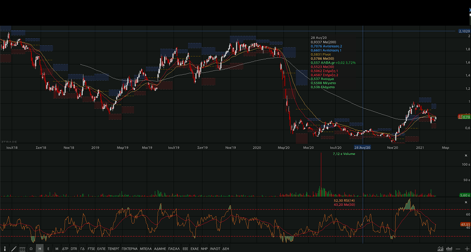471x252 pixels.
Task: Click the 28 Αυγ'20 date marker
Action: (362, 147)
